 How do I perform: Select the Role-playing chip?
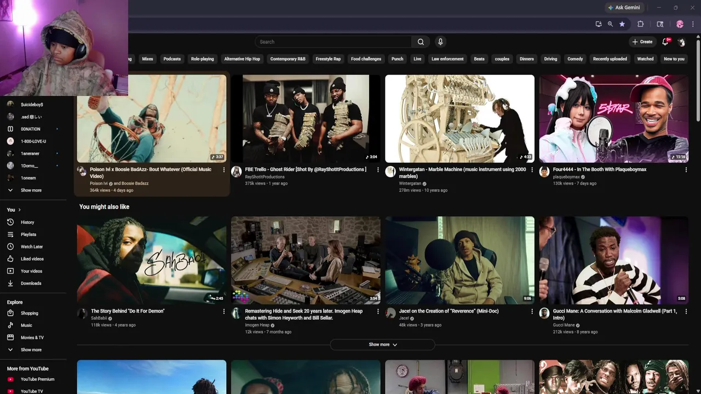[202, 59]
